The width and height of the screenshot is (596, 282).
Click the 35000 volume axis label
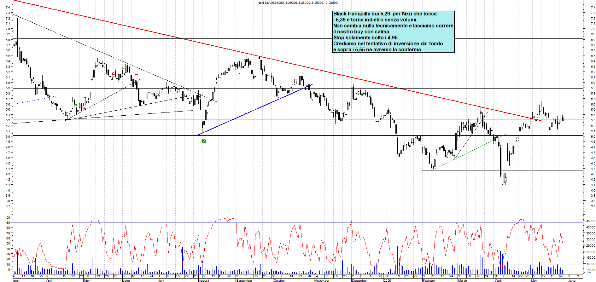click(x=590, y=233)
